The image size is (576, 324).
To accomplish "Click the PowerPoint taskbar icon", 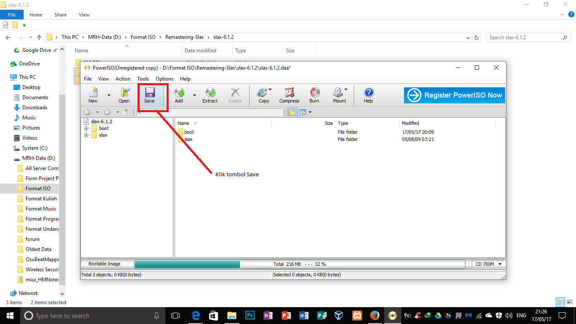I will (286, 316).
